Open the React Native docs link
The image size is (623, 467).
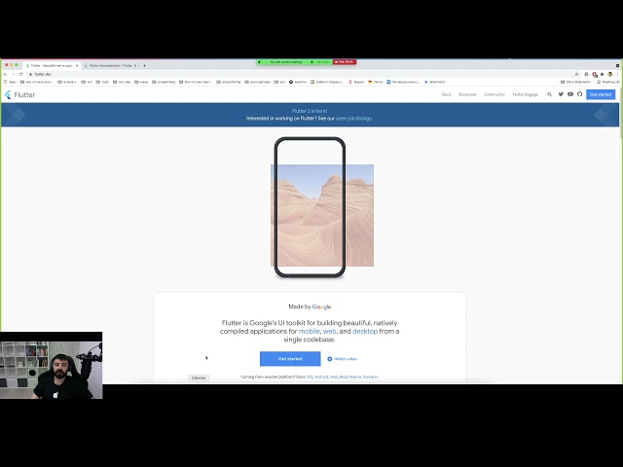(350, 377)
